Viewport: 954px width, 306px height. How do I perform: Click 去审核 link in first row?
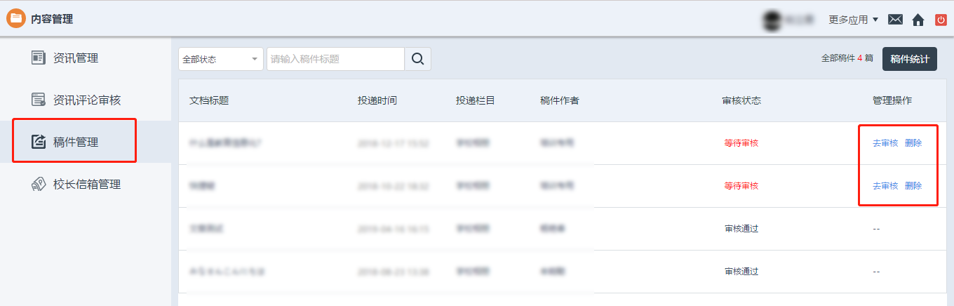pyautogui.click(x=885, y=143)
